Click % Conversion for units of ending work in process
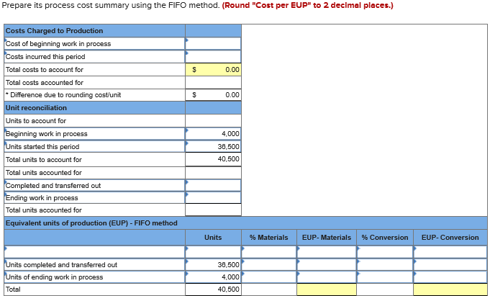The width and height of the screenshot is (490, 296). (x=385, y=277)
